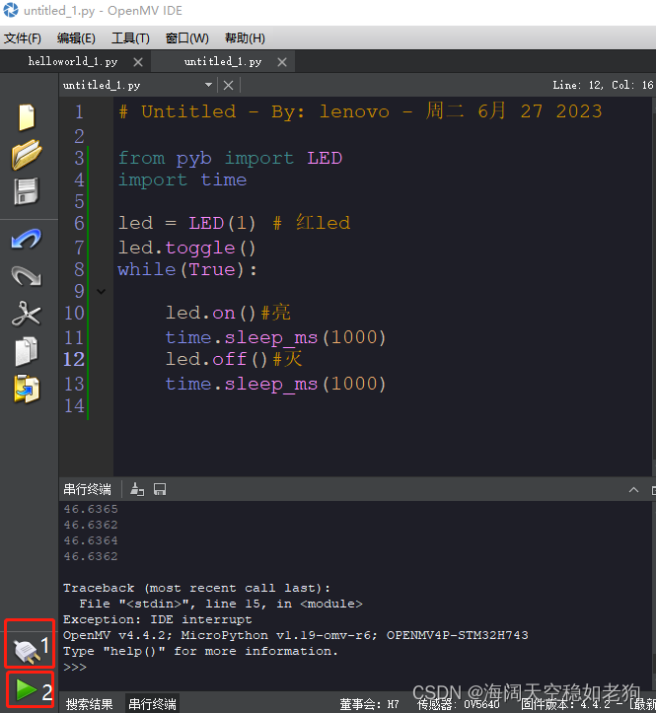
Task: Click the terminal '>>>' prompt
Action: (x=75, y=667)
